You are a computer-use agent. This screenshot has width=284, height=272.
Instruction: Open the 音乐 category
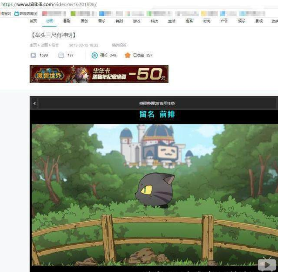pyautogui.click(x=102, y=21)
